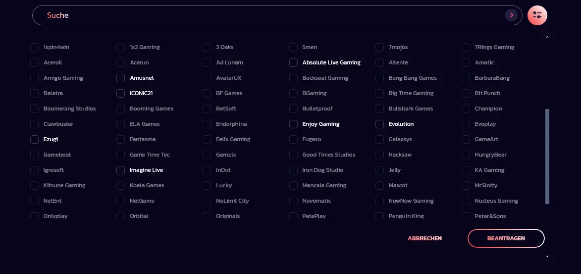Click the search submit arrow icon

(x=511, y=15)
